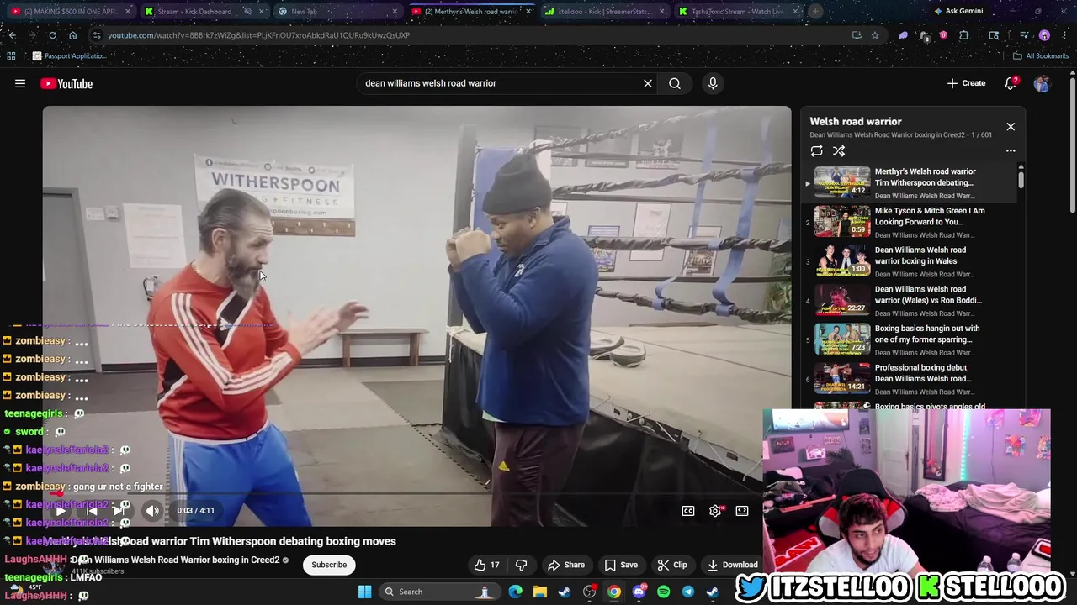The width and height of the screenshot is (1077, 605).
Task: Open File Explorer from the taskbar
Action: (x=539, y=592)
